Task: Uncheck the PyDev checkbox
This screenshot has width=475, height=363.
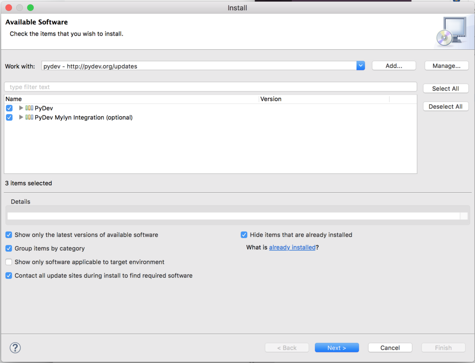Action: coord(9,108)
